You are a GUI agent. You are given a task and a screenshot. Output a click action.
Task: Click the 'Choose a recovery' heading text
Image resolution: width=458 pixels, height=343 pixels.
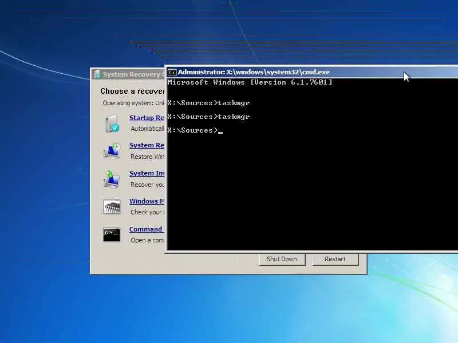click(x=132, y=91)
